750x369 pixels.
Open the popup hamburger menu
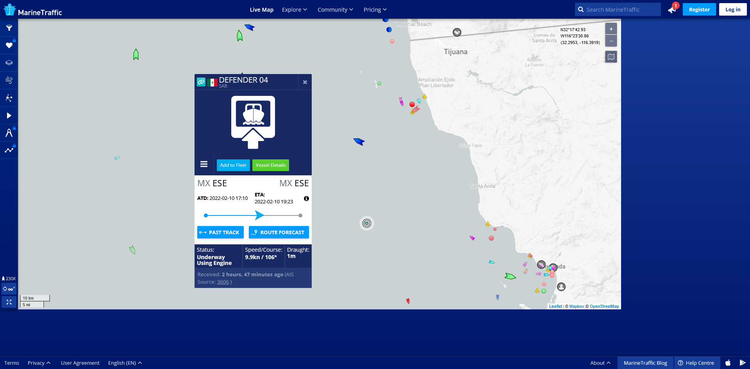(204, 164)
